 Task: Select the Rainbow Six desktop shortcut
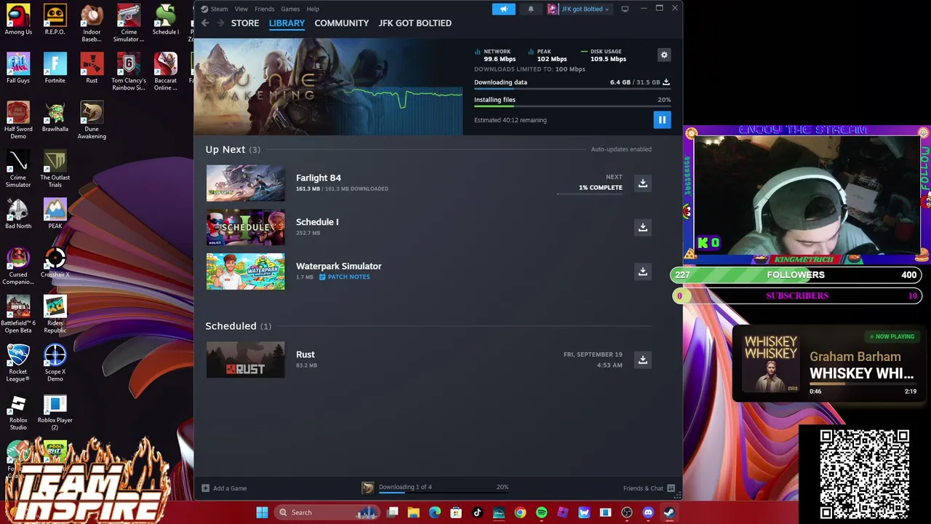129,71
